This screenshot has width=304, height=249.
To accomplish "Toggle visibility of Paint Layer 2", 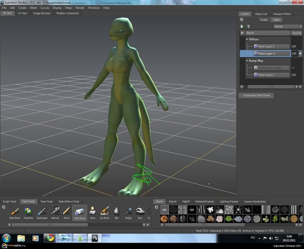I will pyautogui.click(x=256, y=75).
